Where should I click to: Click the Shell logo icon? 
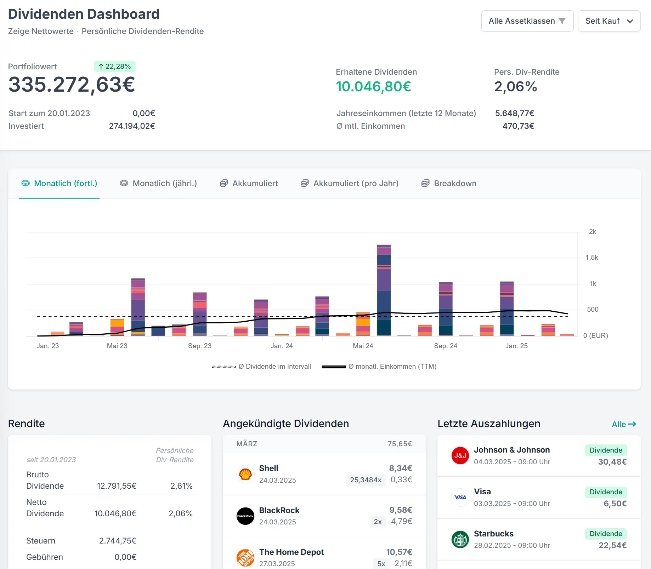245,474
